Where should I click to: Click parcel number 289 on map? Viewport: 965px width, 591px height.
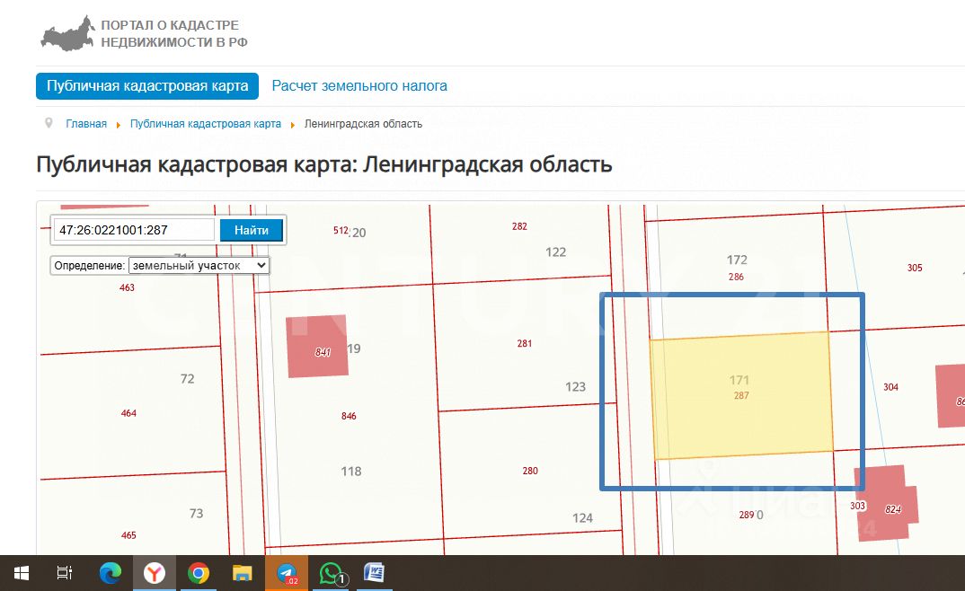(747, 515)
